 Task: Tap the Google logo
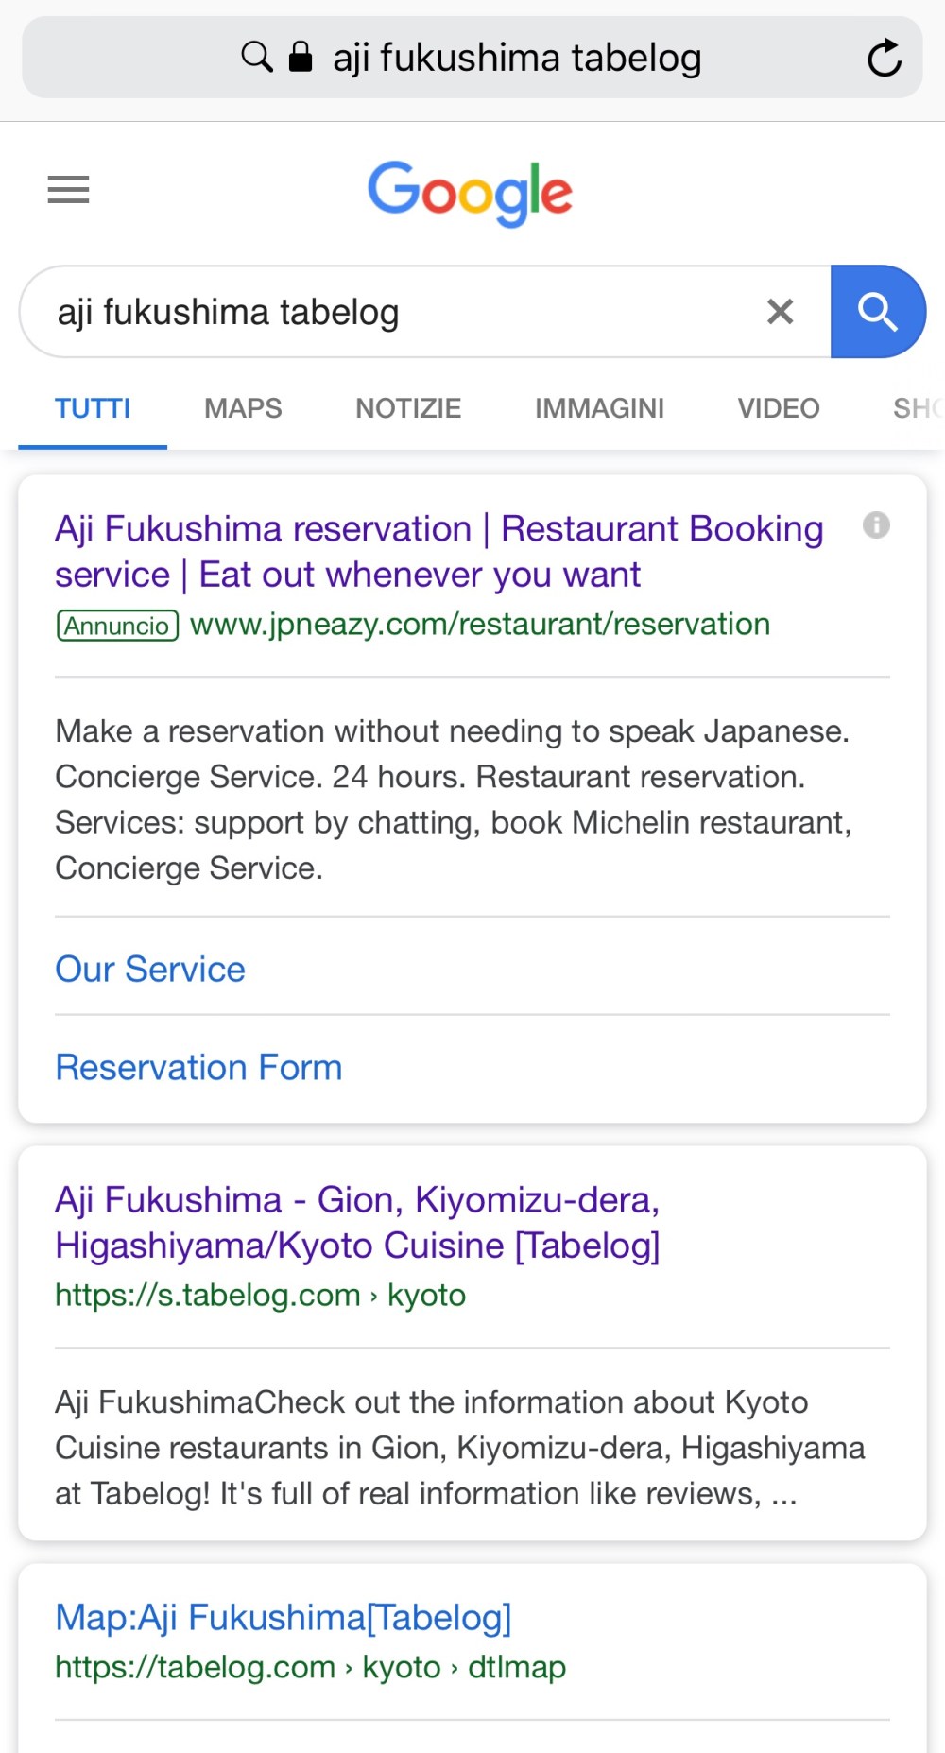(470, 193)
